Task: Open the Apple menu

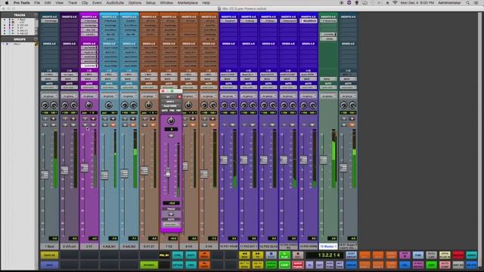Action: 7,3
